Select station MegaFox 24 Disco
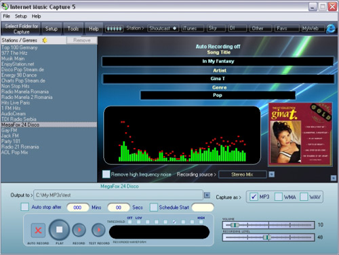Image resolution: width=339 pixels, height=255 pixels. 49,125
